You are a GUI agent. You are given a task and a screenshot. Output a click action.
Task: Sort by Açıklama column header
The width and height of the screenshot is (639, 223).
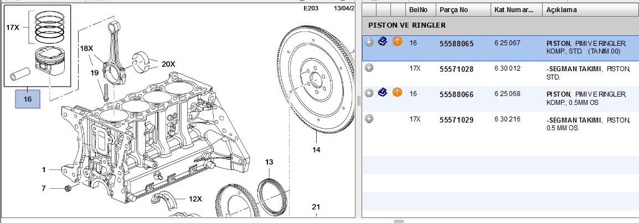click(x=590, y=10)
